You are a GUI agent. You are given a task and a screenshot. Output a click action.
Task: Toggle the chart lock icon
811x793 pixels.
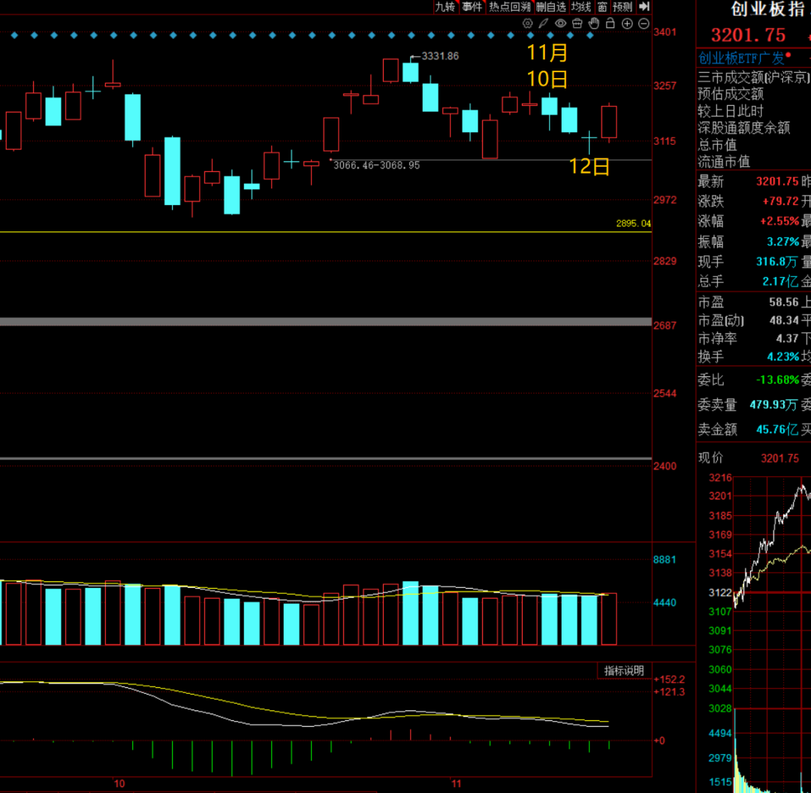pos(611,24)
